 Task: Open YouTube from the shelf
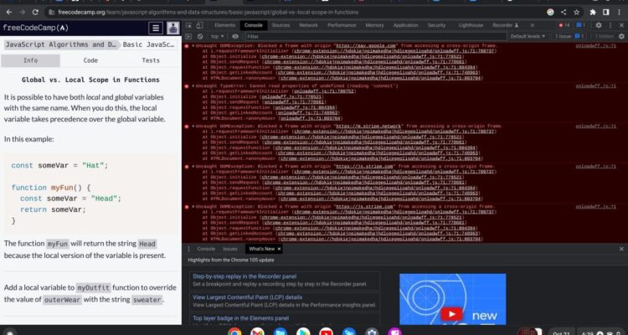pos(326,332)
